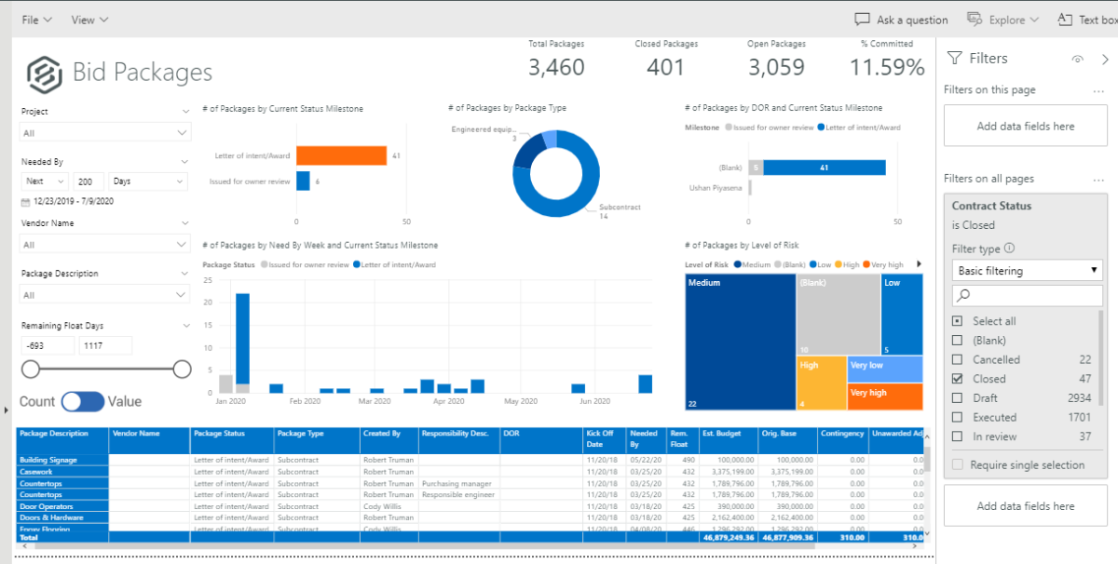
Task: Switch the Count/Value toggle
Action: 83,401
